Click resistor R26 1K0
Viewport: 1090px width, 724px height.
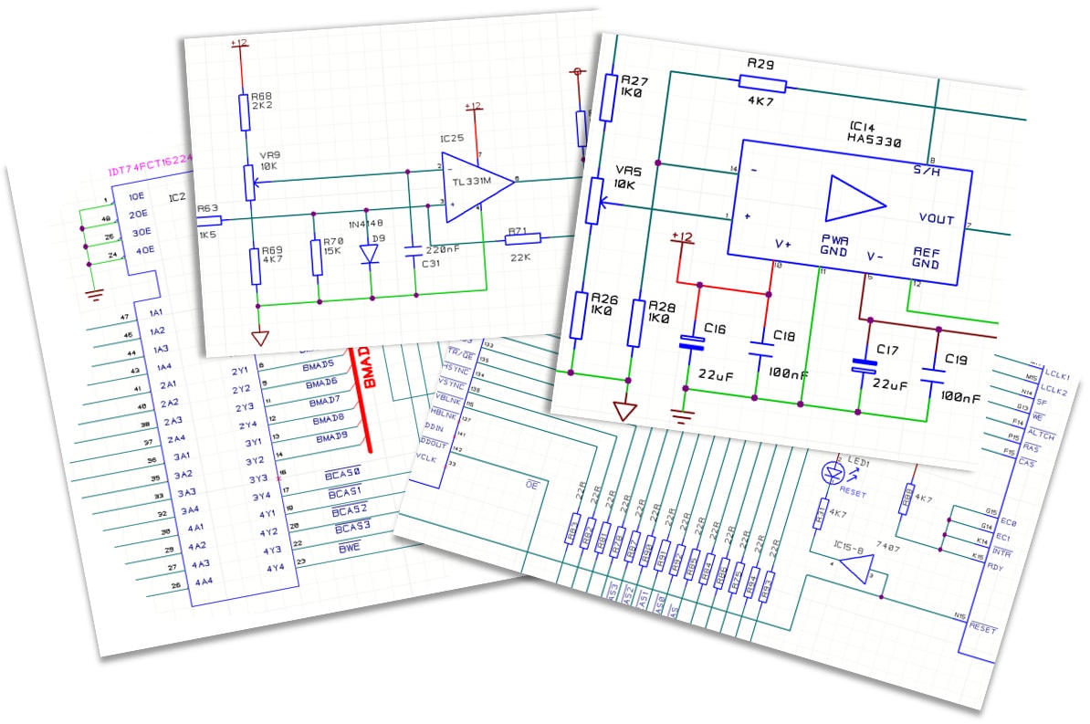coord(579,315)
